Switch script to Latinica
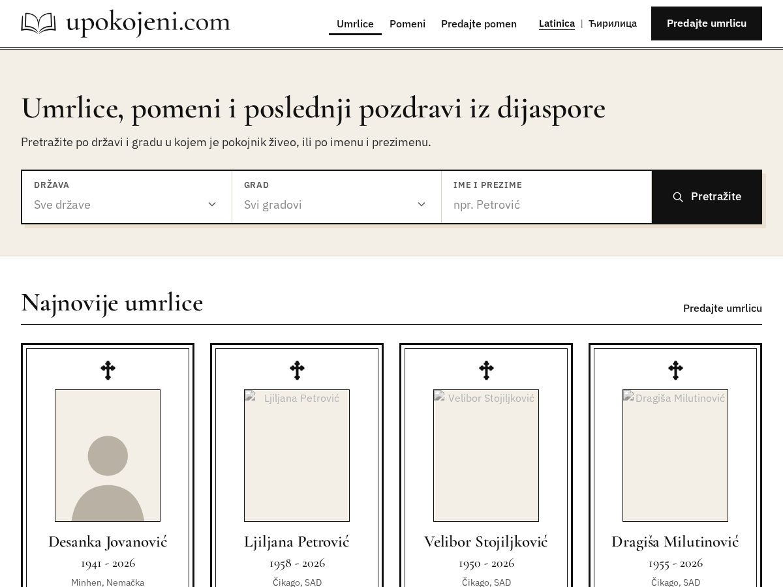This screenshot has height=587, width=783. [557, 23]
